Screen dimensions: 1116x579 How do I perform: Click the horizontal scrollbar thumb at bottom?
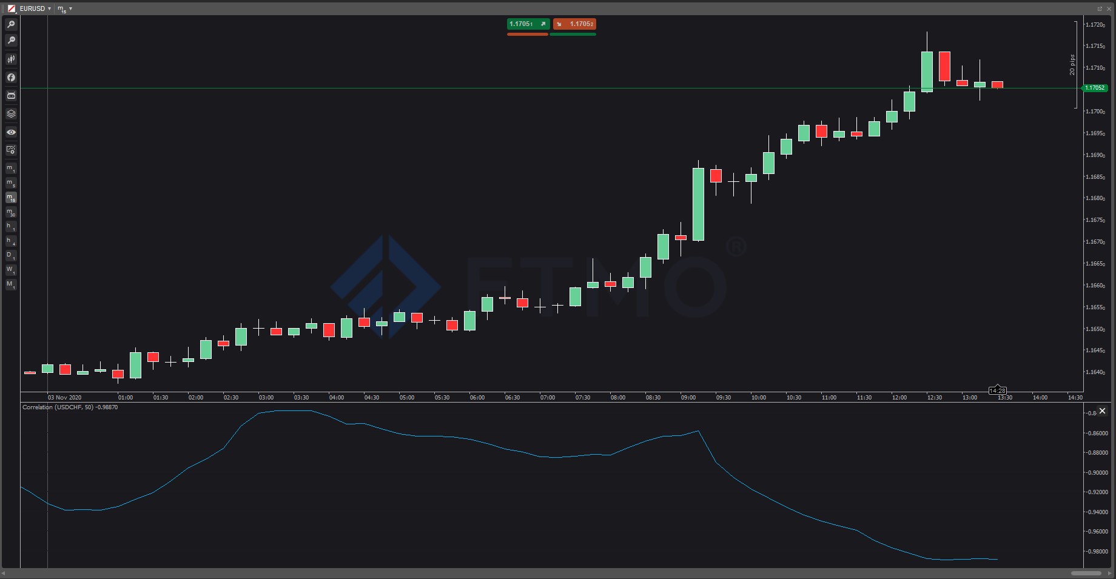tap(1086, 573)
